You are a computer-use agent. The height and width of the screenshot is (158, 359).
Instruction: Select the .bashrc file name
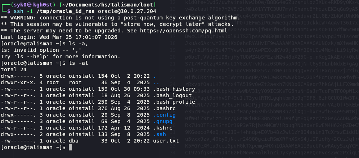point(165,108)
